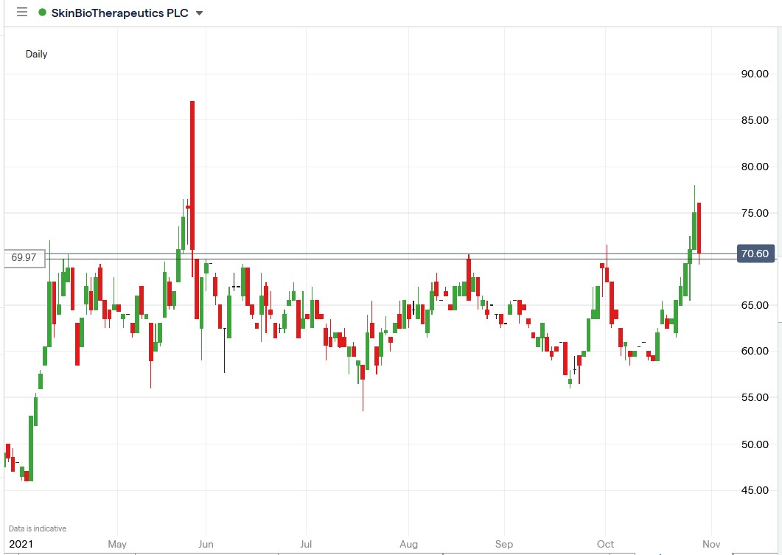This screenshot has width=782, height=555.
Task: Click the Oct label on the date axis
Action: coord(605,544)
